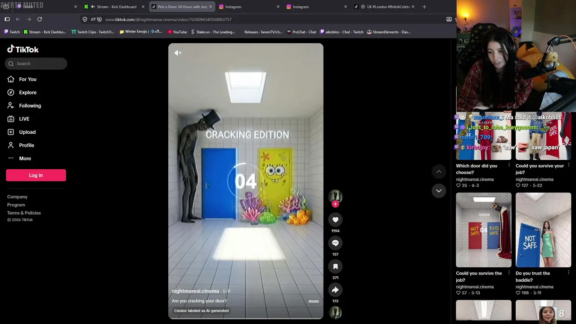Open the ProChat - Chat bookmark
Viewport: 576px width, 324px height.
click(x=301, y=32)
